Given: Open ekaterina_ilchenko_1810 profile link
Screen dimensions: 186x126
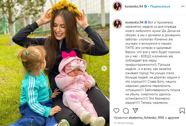Looking at the screenshot, I should [x=146, y=118].
